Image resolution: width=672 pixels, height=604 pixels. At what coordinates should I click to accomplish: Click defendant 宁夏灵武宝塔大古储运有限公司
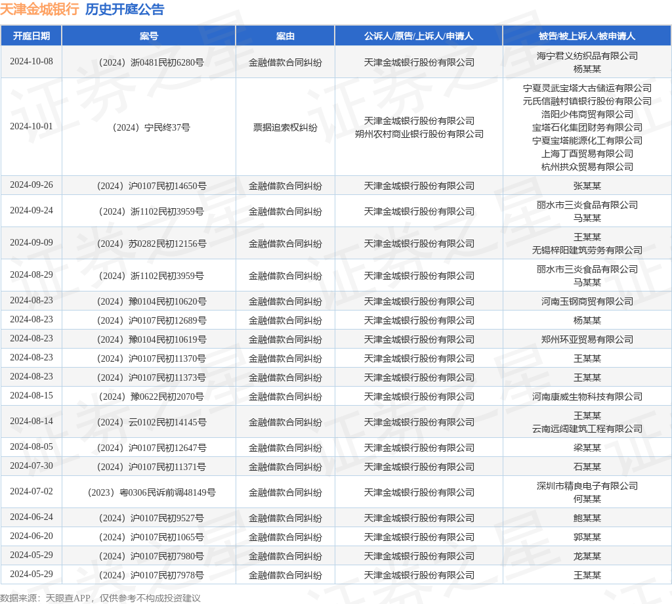click(587, 88)
